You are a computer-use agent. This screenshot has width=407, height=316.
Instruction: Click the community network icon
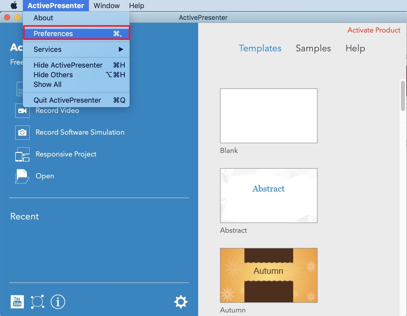37,302
